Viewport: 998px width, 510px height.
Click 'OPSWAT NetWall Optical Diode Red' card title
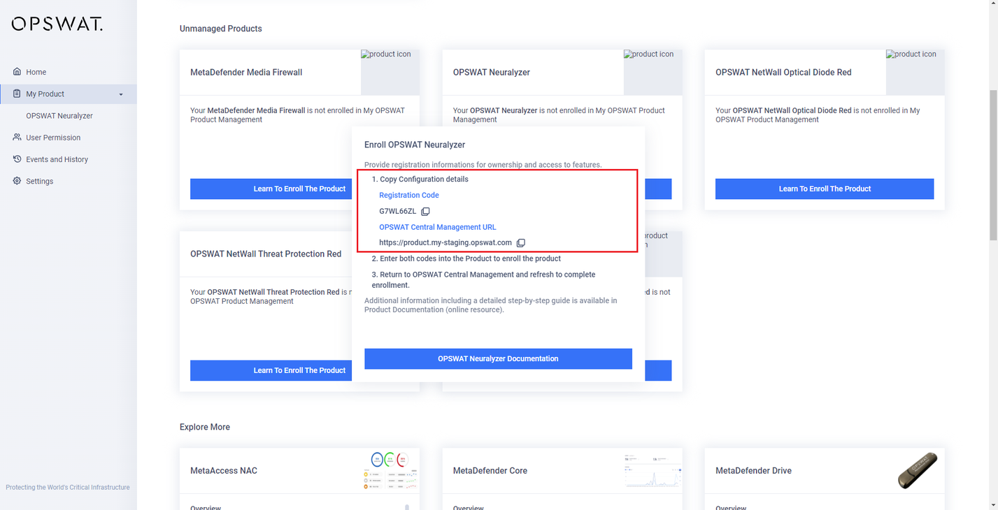click(x=783, y=72)
